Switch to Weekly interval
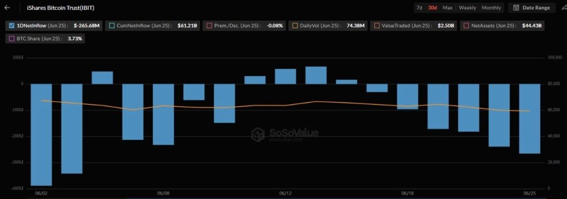567x199 pixels. point(467,8)
